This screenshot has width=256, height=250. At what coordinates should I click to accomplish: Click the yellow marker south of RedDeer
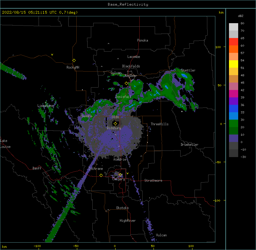point(126,83)
